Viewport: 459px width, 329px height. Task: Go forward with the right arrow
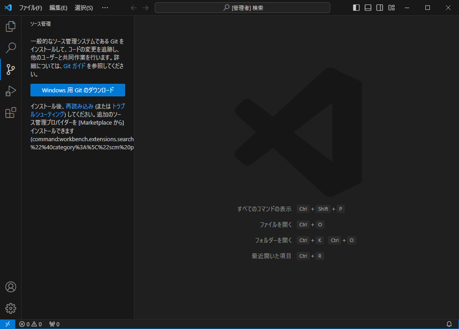coord(146,8)
